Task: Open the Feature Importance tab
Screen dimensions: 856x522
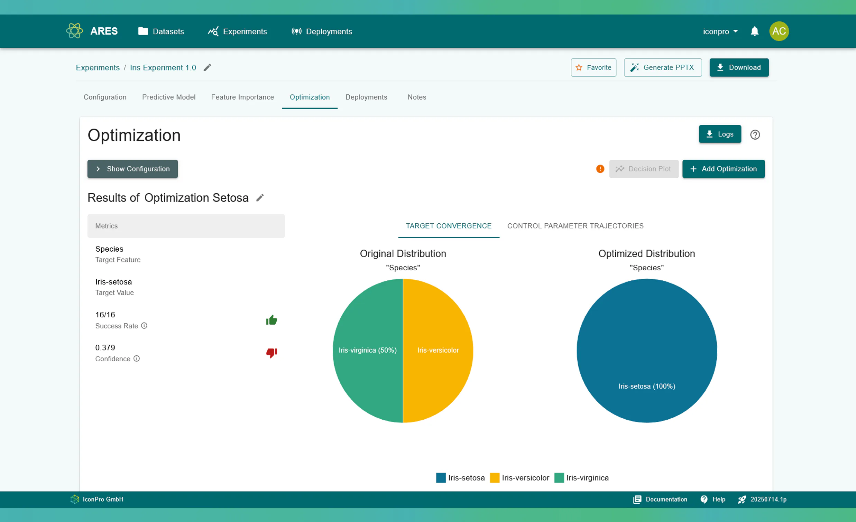Action: point(242,97)
